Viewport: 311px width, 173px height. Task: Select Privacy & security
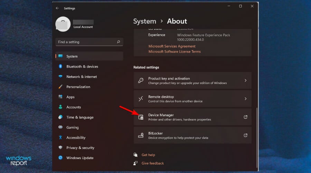tap(89, 147)
